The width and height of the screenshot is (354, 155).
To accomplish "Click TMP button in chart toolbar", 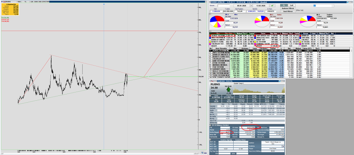I will (x=47, y=1).
